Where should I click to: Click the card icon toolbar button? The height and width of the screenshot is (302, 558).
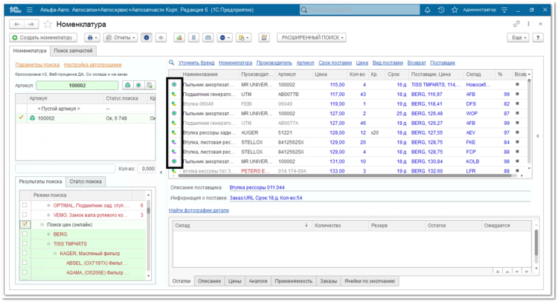click(x=208, y=37)
